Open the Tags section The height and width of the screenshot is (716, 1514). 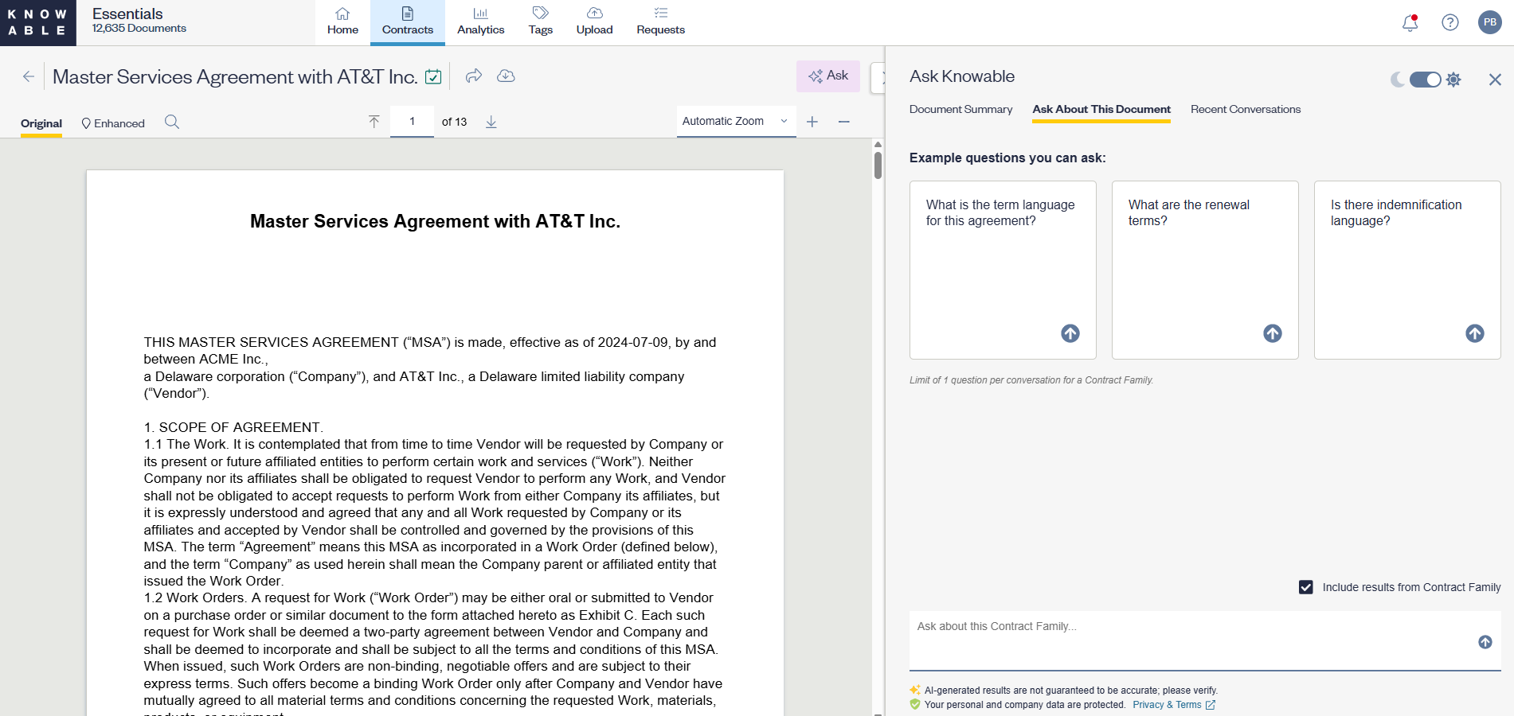coord(541,22)
